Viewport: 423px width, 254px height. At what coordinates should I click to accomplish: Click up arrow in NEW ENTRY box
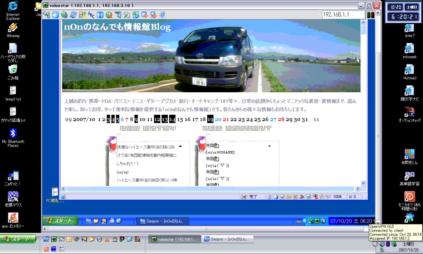point(180,146)
